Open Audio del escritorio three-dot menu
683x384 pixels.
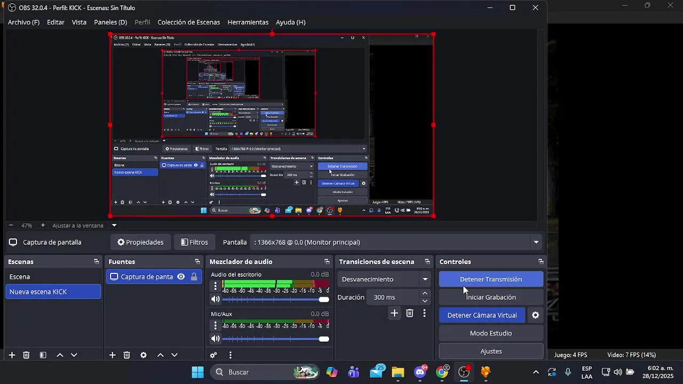click(x=216, y=286)
